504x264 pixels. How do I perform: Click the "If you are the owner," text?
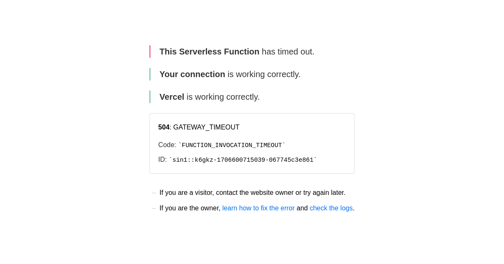coord(190,208)
